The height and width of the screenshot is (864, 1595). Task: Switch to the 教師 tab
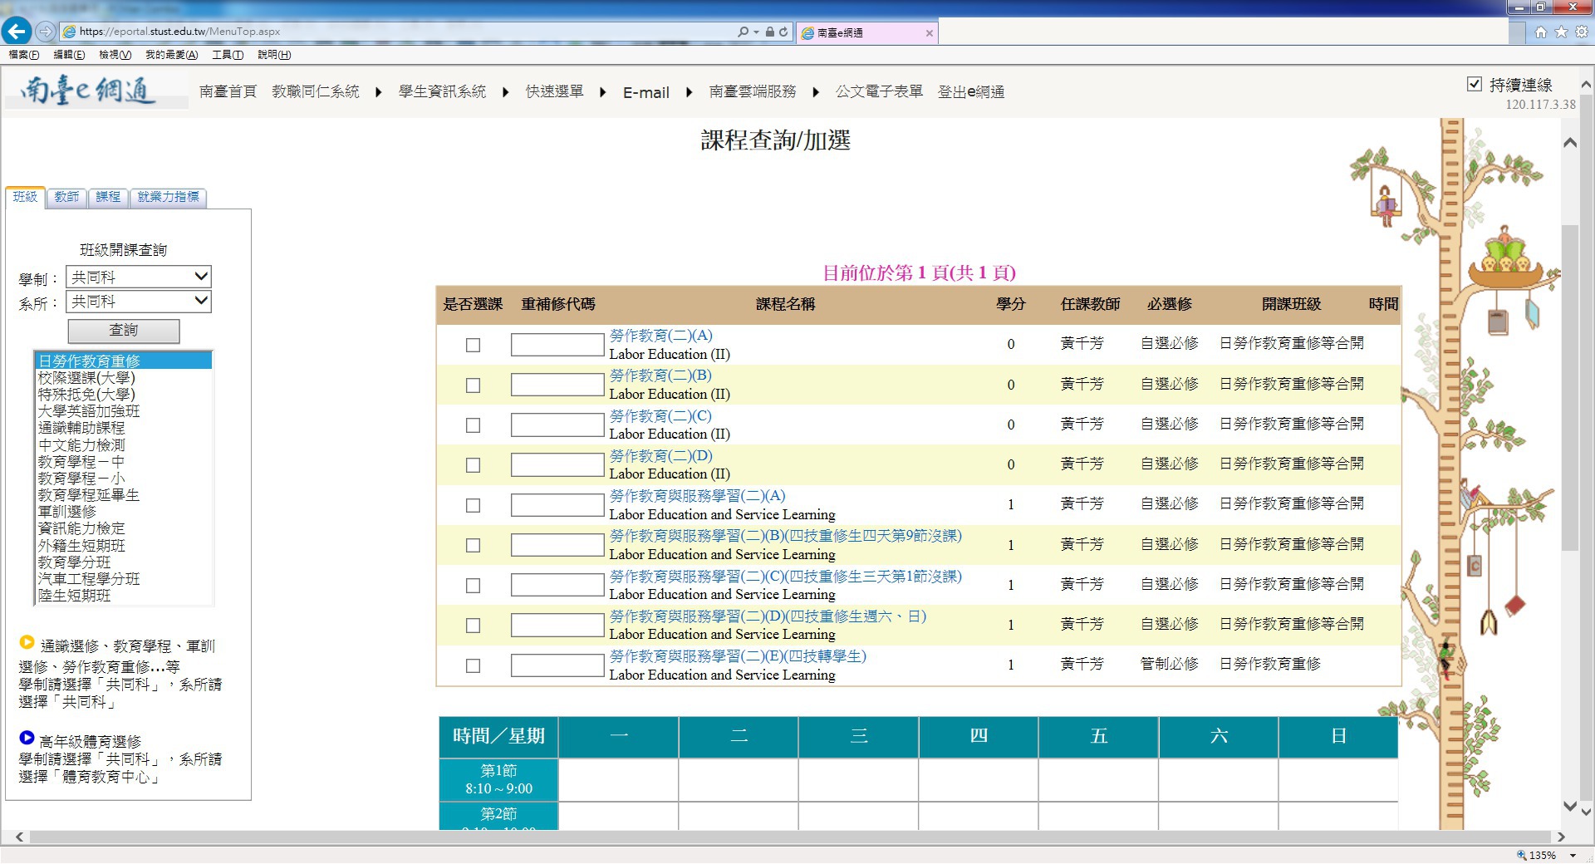(x=66, y=197)
